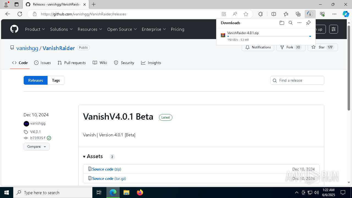
Task: Open the Insights tab
Action: [x=151, y=63]
